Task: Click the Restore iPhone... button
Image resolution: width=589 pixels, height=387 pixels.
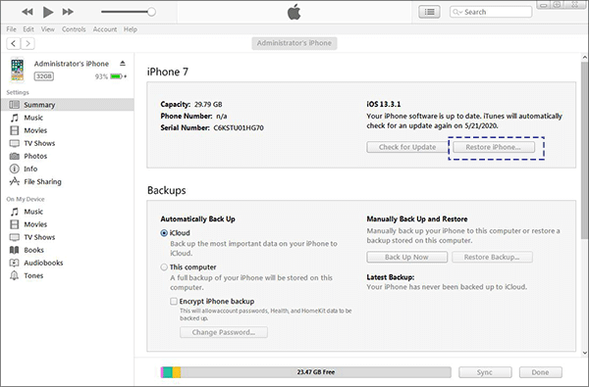Action: pyautogui.click(x=494, y=147)
